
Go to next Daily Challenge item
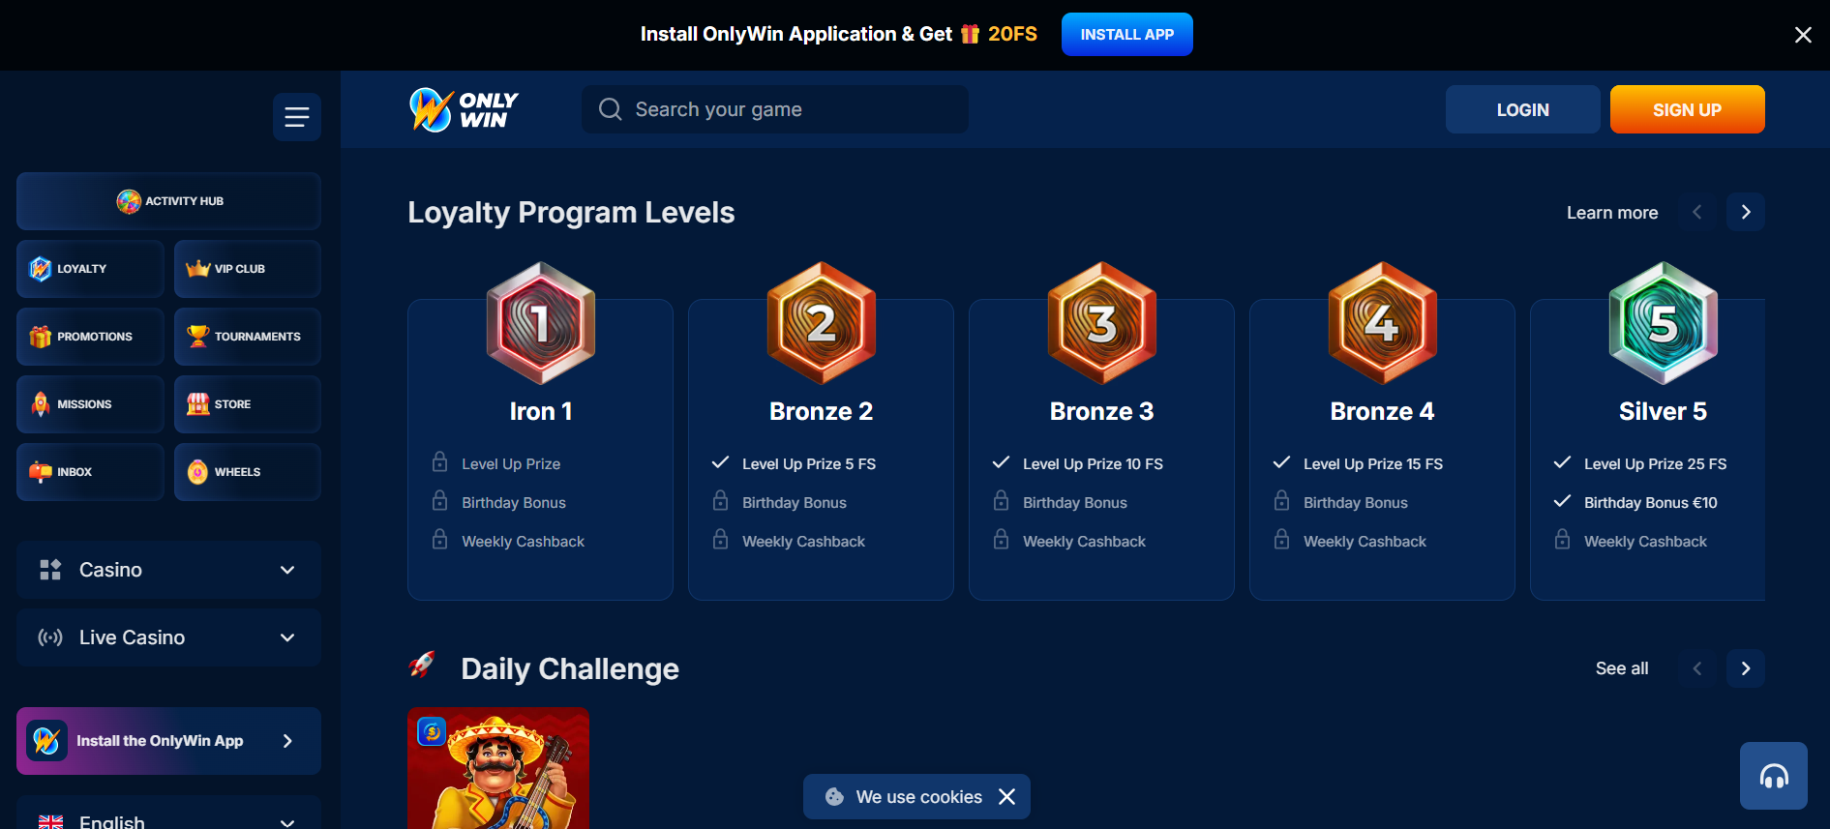(1745, 668)
